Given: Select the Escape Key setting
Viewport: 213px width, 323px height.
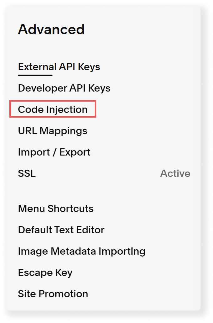Looking at the screenshot, I should coord(45,273).
